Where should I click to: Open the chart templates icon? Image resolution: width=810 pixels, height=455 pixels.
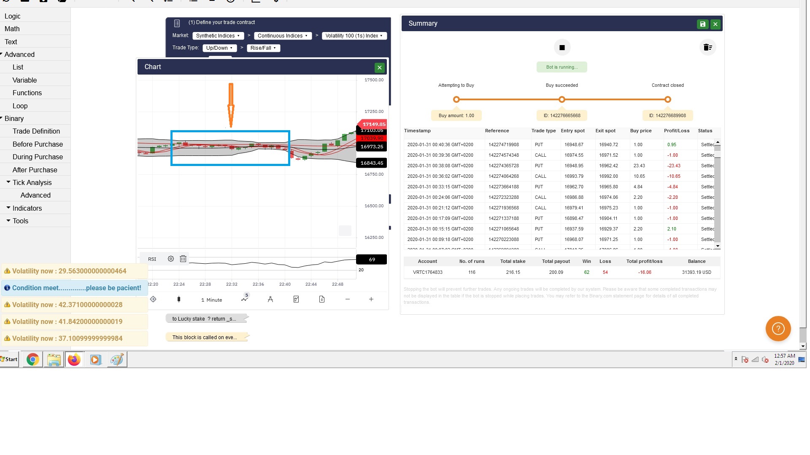click(x=296, y=299)
